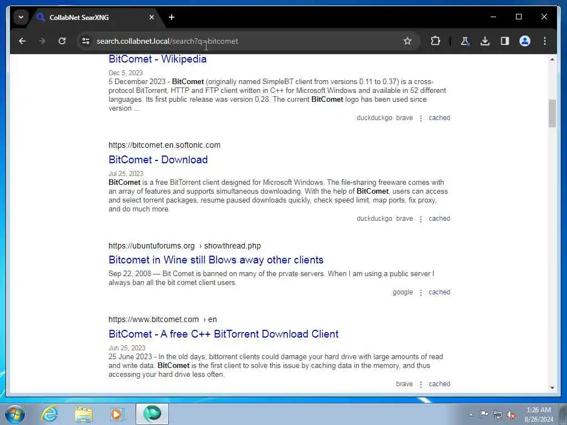The image size is (567, 425).
Task: Bookmark this page with star icon
Action: coord(408,41)
